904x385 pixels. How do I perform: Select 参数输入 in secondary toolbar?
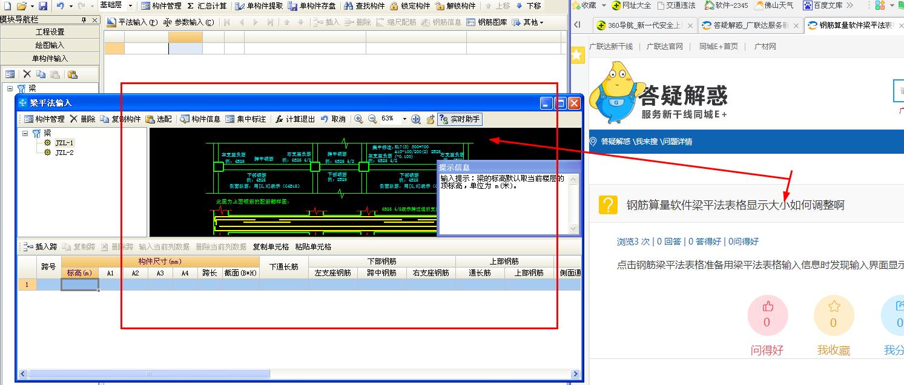(189, 22)
